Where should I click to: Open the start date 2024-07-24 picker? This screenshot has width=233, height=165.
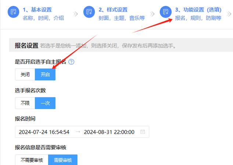click(x=44, y=132)
